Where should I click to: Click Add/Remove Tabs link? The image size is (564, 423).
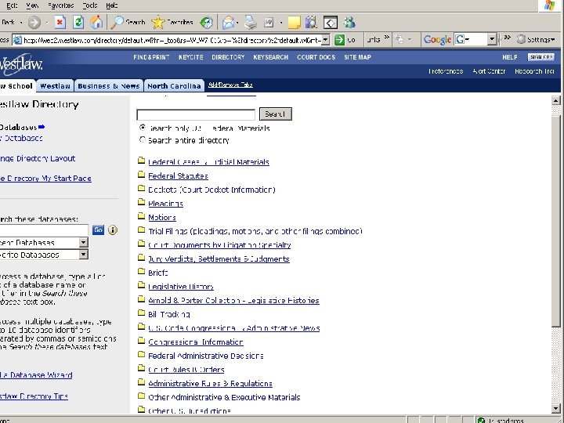(x=230, y=85)
